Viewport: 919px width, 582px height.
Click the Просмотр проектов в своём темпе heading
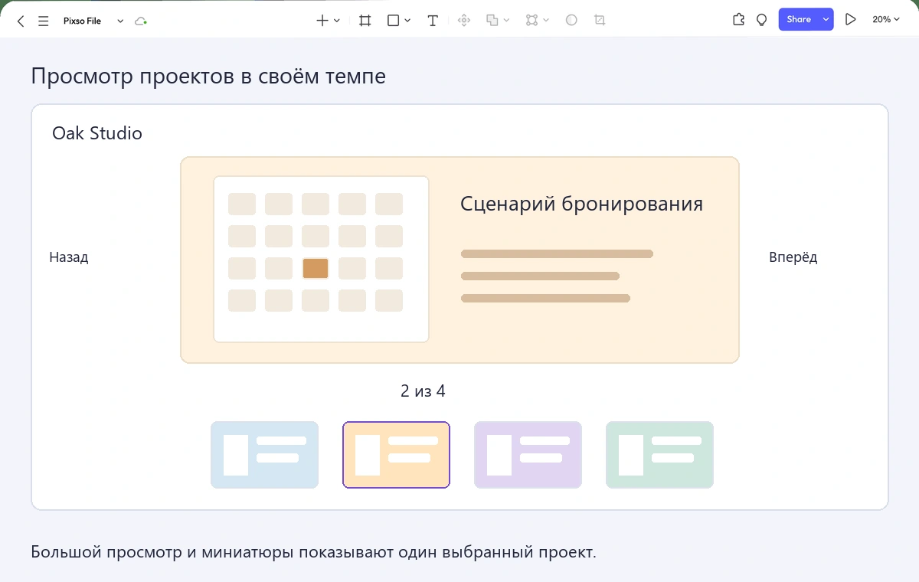pos(208,77)
